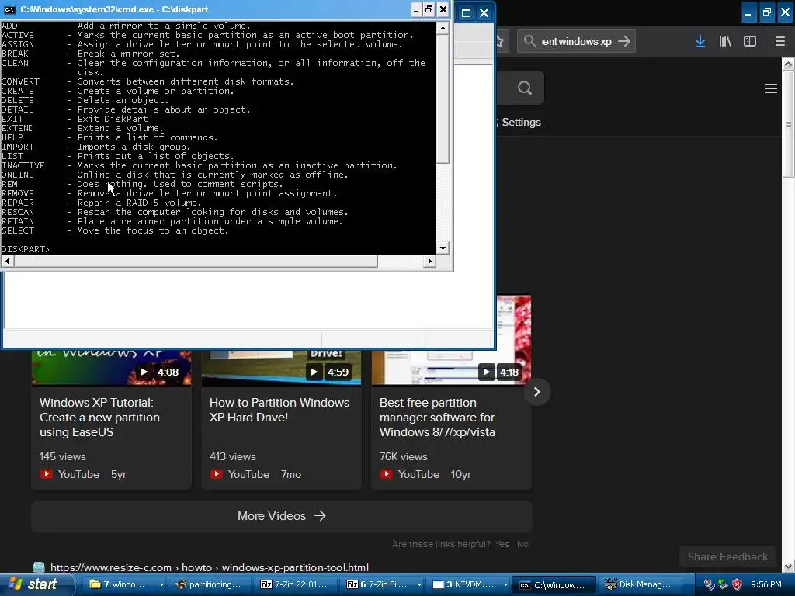795x596 pixels.
Task: Click the red security shield tray icon
Action: coord(738,584)
